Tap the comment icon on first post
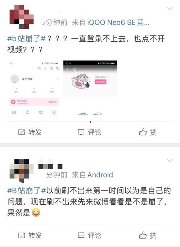Viewport: 180px width, 247px height. pos(81,132)
